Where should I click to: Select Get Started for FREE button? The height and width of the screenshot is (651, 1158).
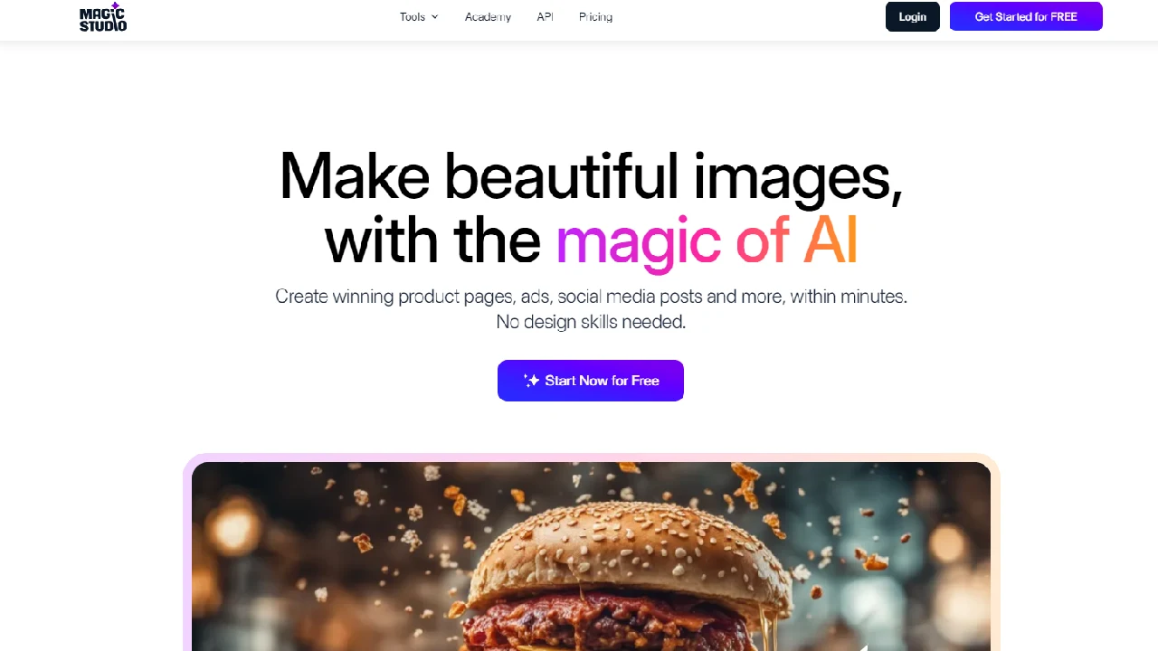click(1026, 16)
